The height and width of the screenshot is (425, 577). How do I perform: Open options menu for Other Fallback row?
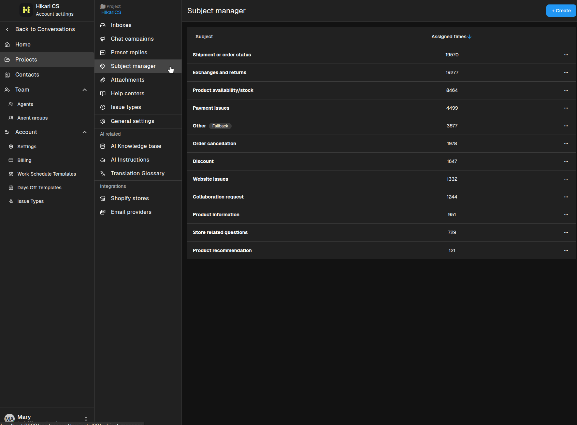click(x=566, y=126)
